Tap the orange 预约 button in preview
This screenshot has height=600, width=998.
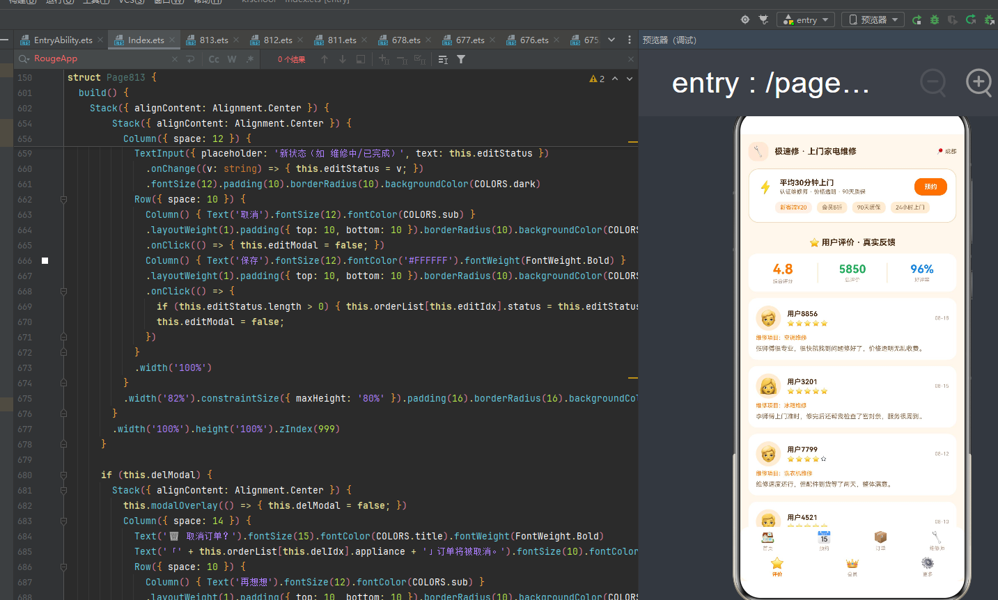point(930,187)
